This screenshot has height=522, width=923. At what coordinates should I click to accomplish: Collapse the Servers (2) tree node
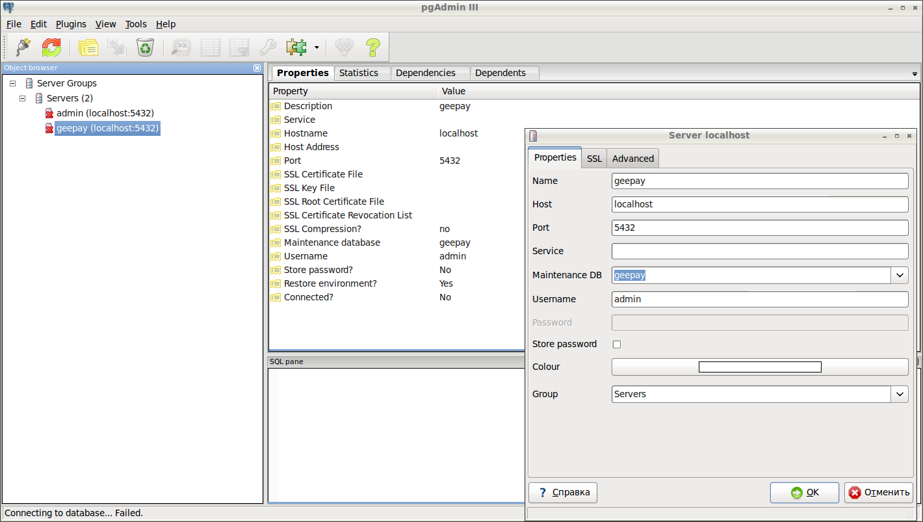(x=23, y=99)
